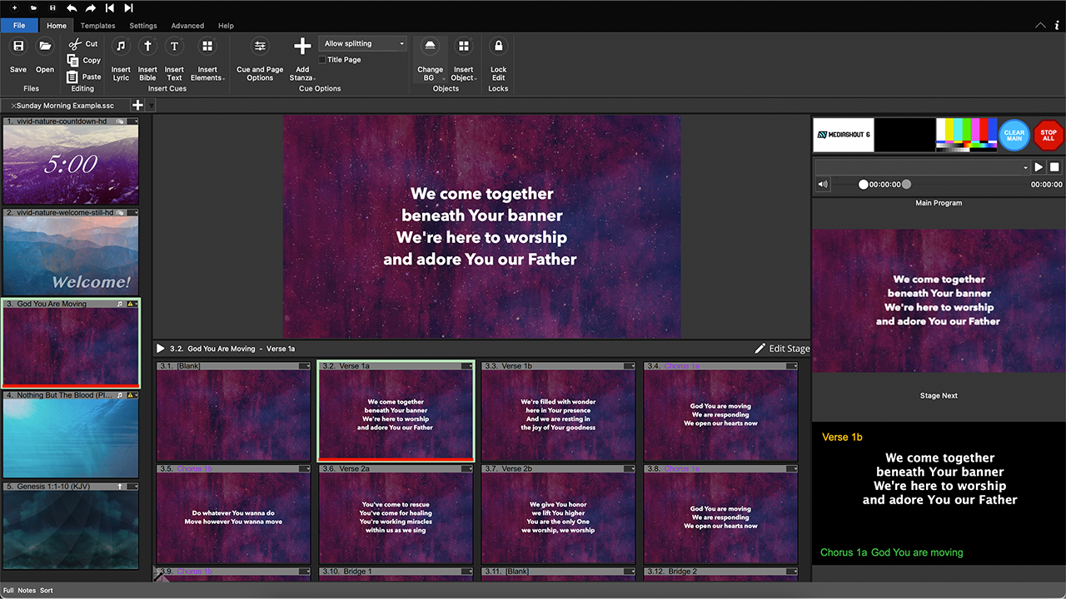Click the Edit Stage button
1066x599 pixels.
coord(782,349)
